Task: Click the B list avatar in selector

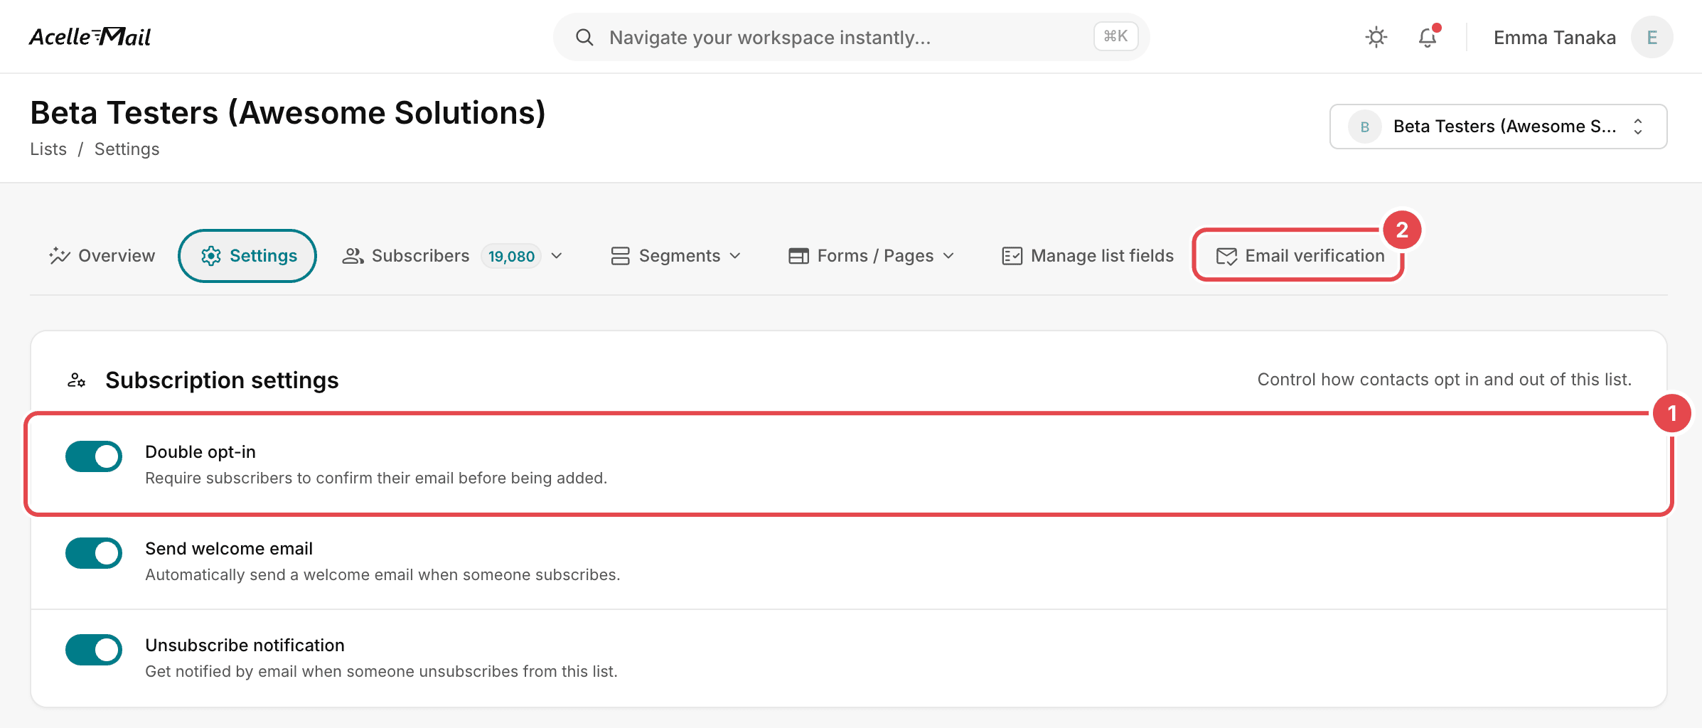Action: [x=1364, y=127]
